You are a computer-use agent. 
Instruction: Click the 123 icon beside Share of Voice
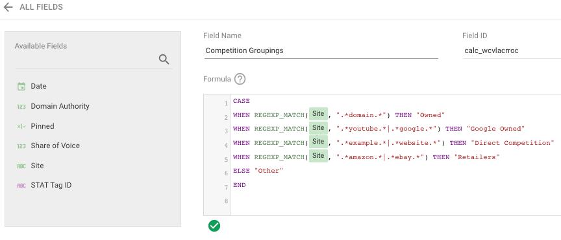pos(21,146)
